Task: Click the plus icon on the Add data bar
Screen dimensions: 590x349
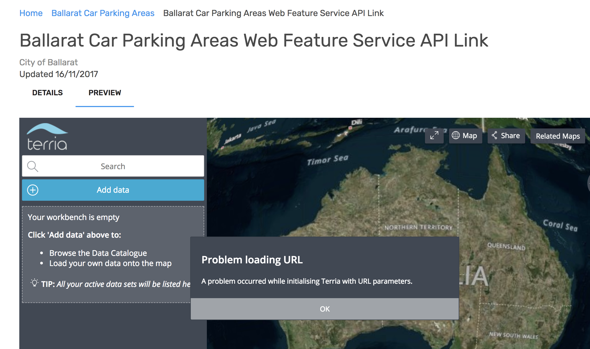Action: click(32, 190)
